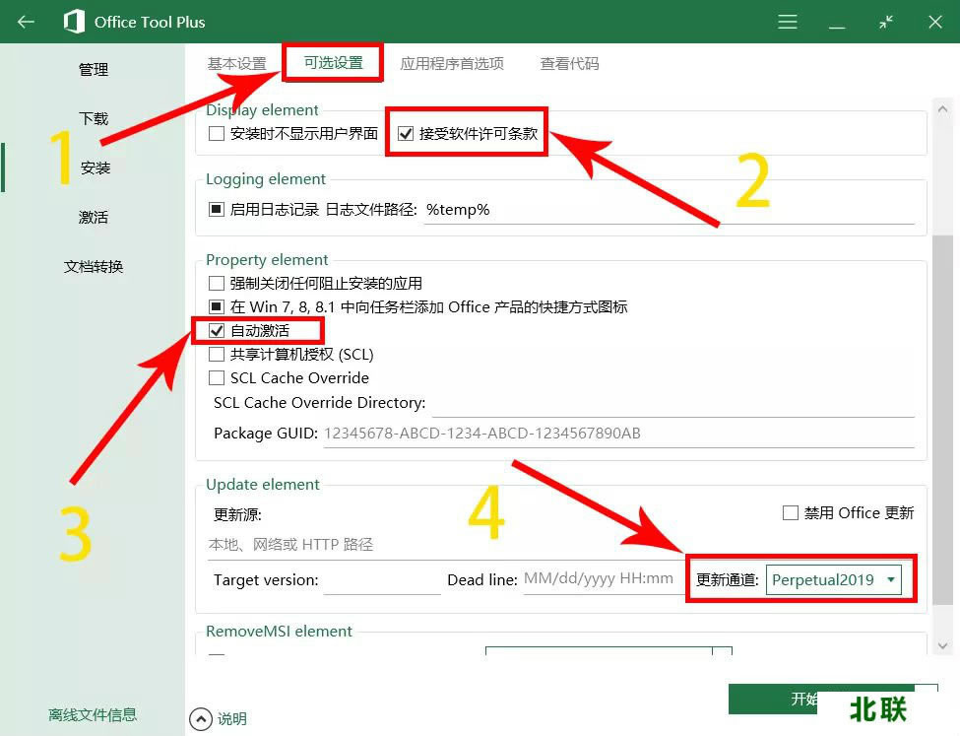The width and height of the screenshot is (960, 736).
Task: Open the 更新通道 Perpetual2019 dropdown
Action: [833, 579]
